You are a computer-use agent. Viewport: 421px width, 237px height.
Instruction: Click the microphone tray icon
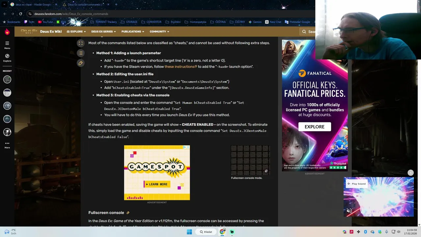(x=386, y=232)
